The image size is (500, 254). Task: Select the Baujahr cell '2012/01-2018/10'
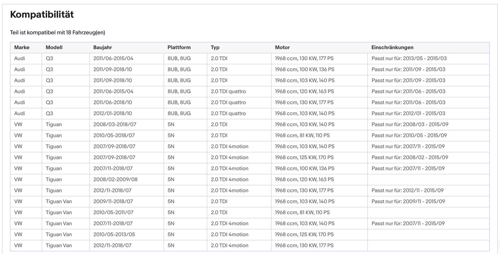point(112,114)
